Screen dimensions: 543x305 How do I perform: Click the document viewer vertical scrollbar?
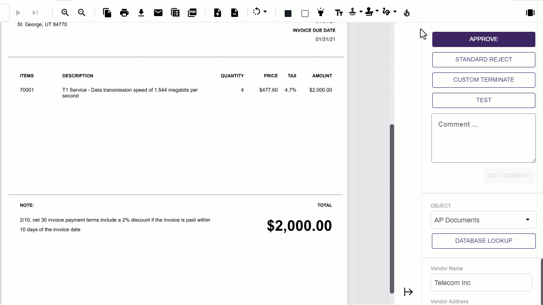[392, 208]
